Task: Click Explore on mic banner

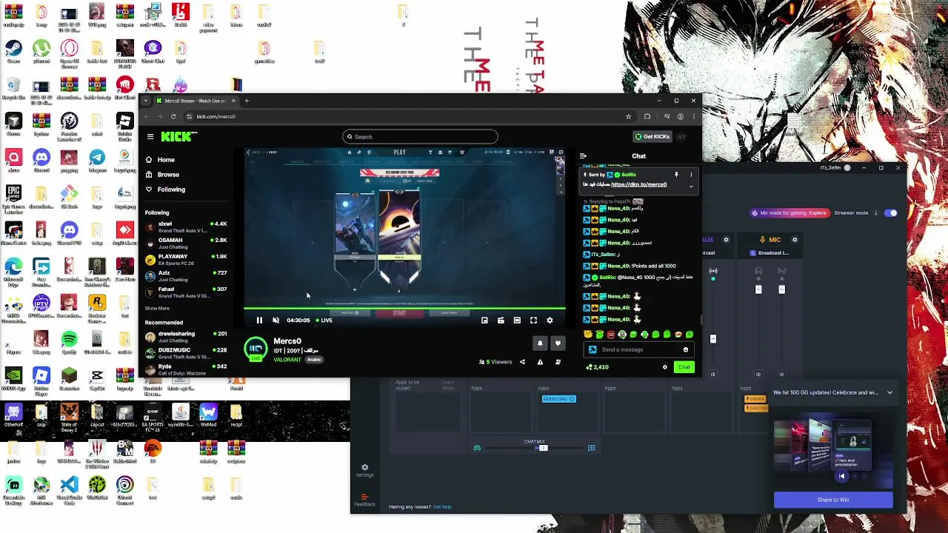Action: pos(818,213)
